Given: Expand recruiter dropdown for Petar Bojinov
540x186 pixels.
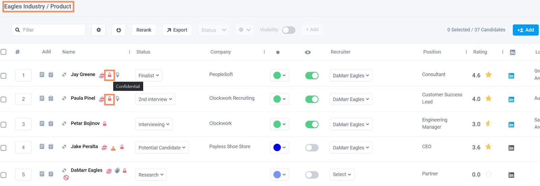Looking at the screenshot, I should click(x=351, y=124).
